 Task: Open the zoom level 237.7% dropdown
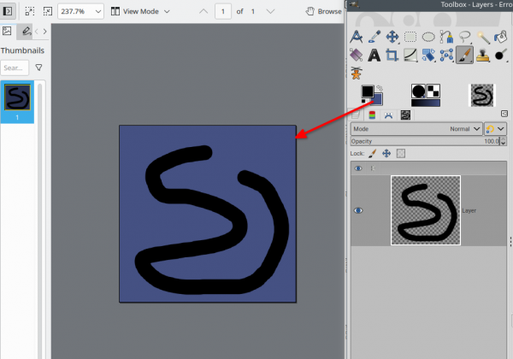tap(80, 11)
